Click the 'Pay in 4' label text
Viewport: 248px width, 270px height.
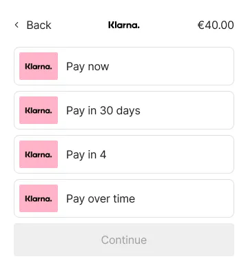coord(86,155)
